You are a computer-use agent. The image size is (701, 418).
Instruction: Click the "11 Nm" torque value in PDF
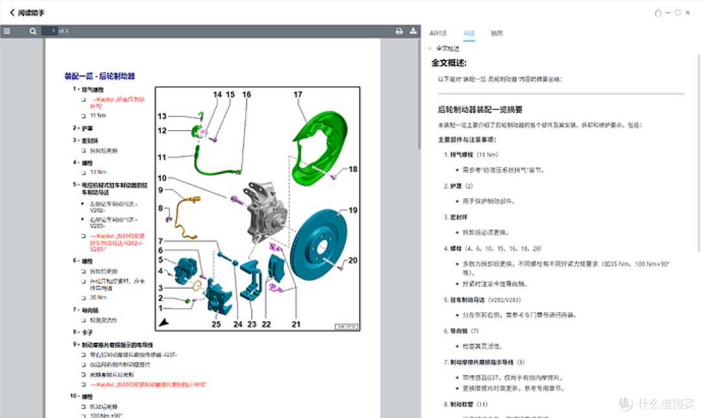98,116
